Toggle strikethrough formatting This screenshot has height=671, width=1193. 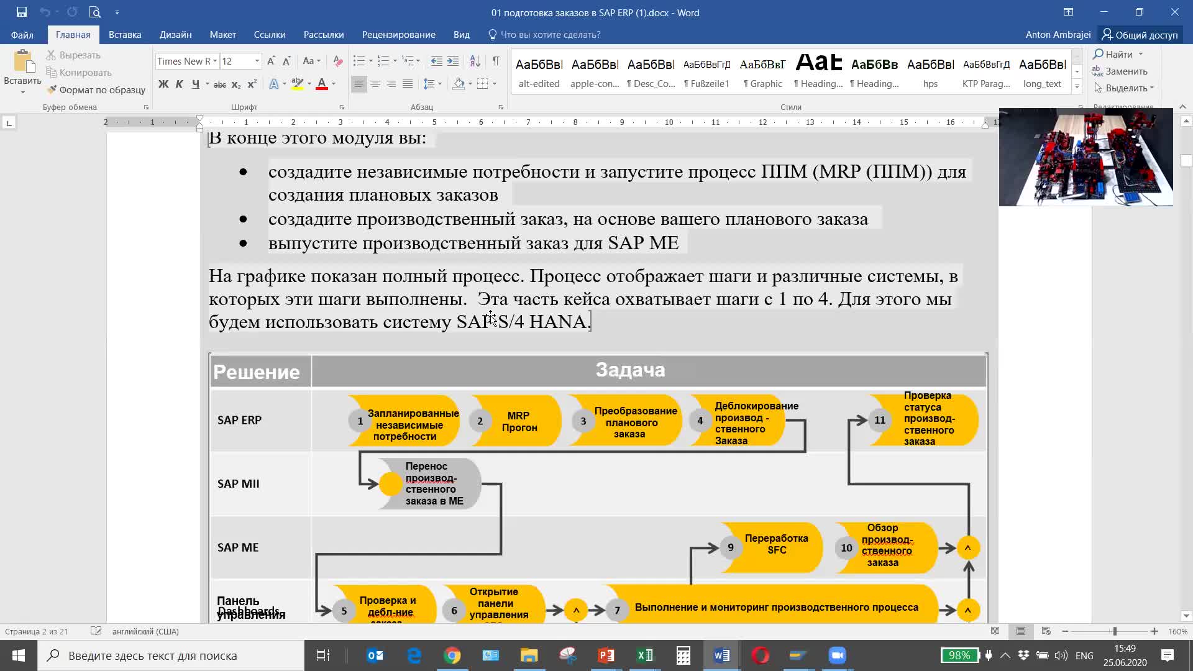click(x=220, y=84)
